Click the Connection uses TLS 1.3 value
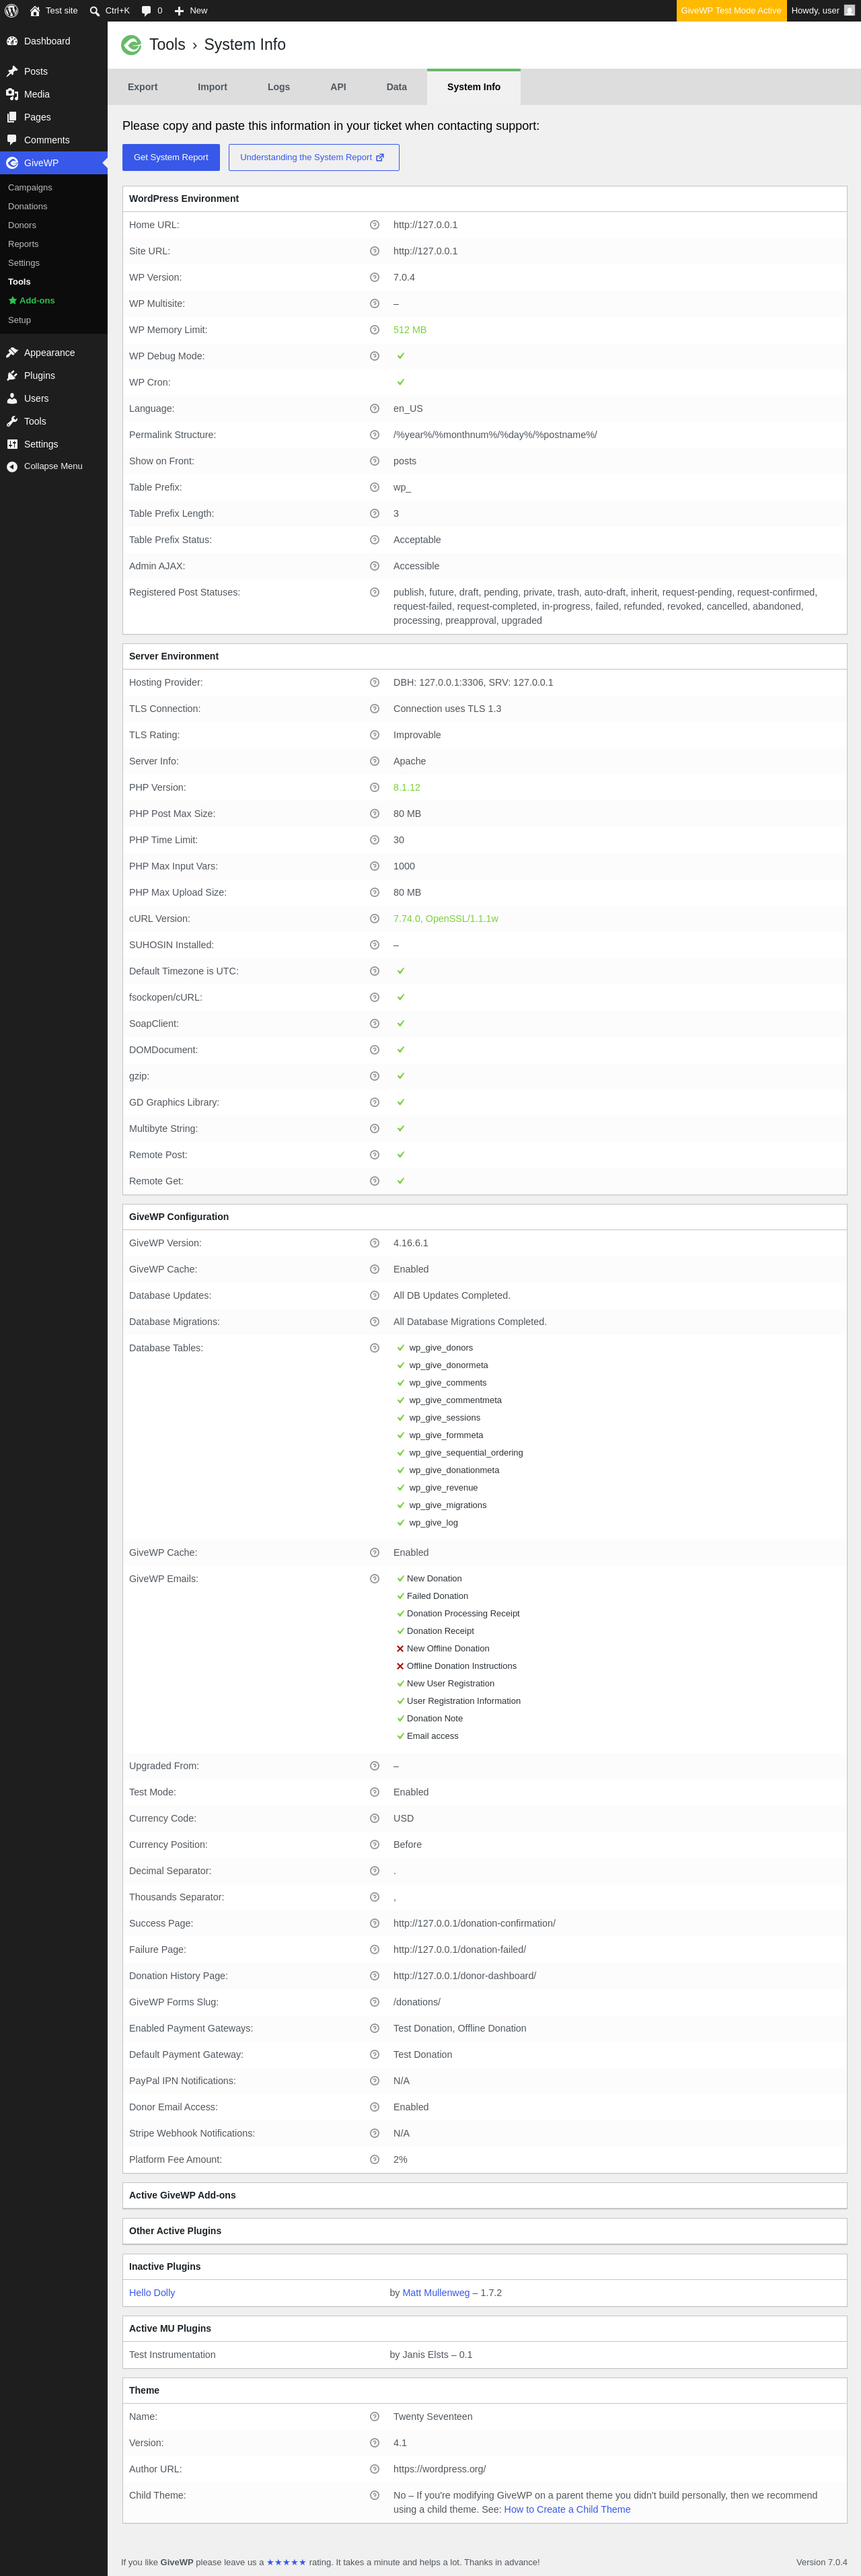This screenshot has width=861, height=2576. [x=447, y=709]
